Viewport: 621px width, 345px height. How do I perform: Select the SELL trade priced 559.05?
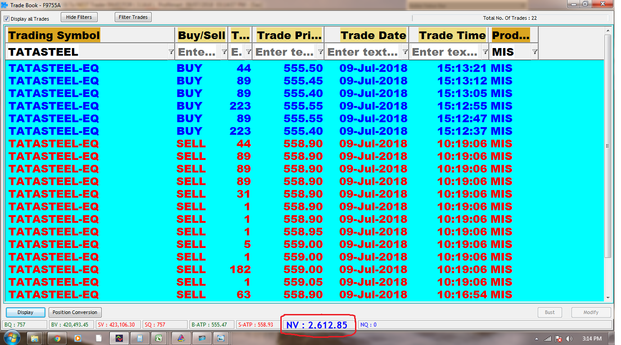tap(305, 282)
